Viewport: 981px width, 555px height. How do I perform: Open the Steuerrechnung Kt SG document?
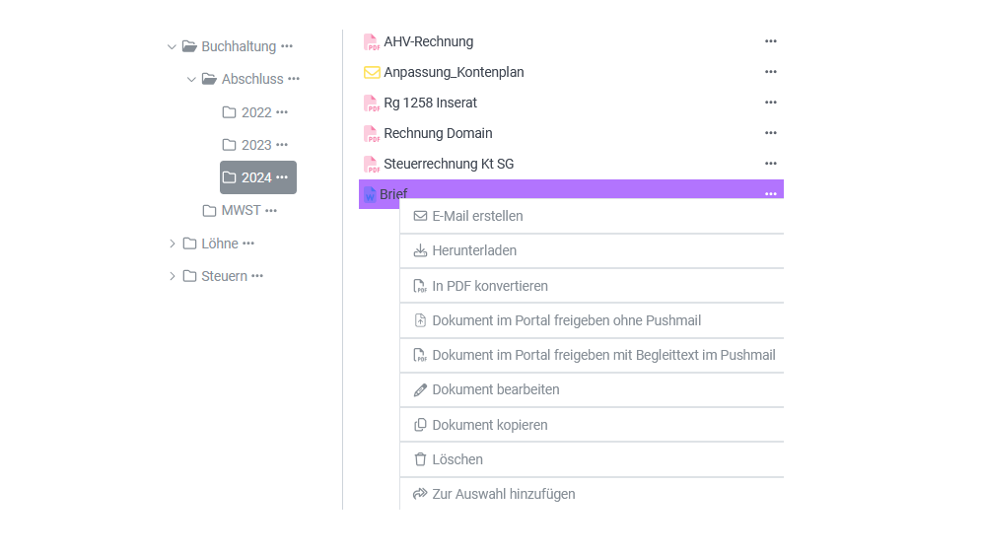pos(449,164)
